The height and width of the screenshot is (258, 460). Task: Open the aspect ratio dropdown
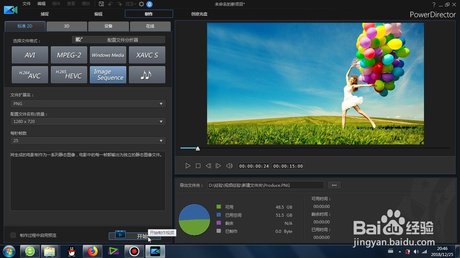coord(131,4)
